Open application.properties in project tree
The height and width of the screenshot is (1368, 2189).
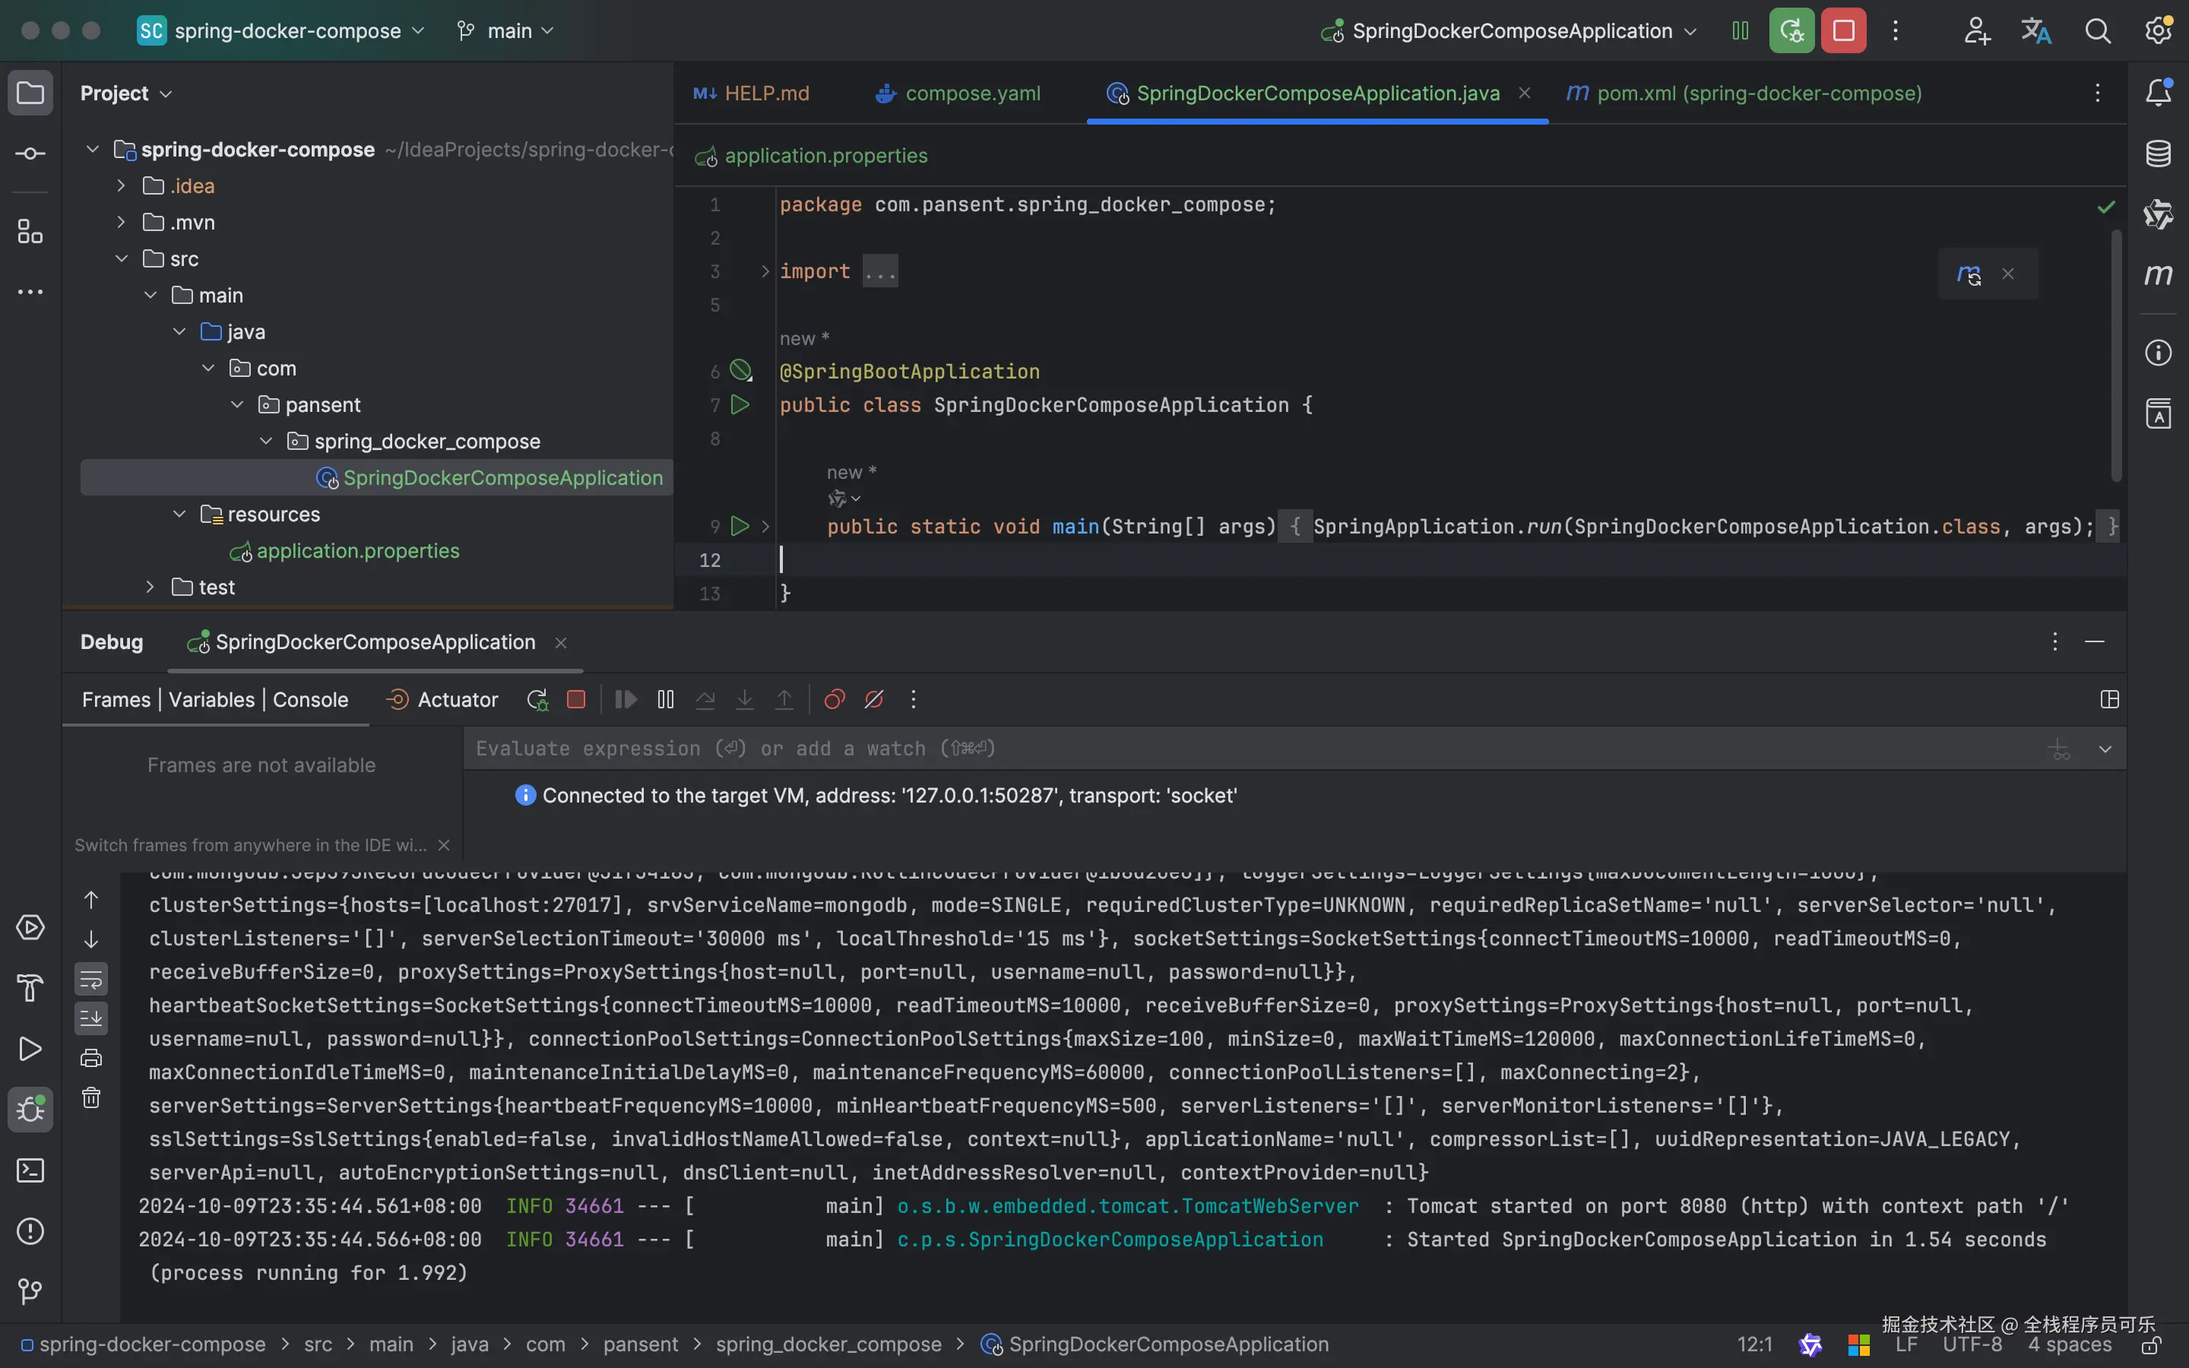click(357, 551)
